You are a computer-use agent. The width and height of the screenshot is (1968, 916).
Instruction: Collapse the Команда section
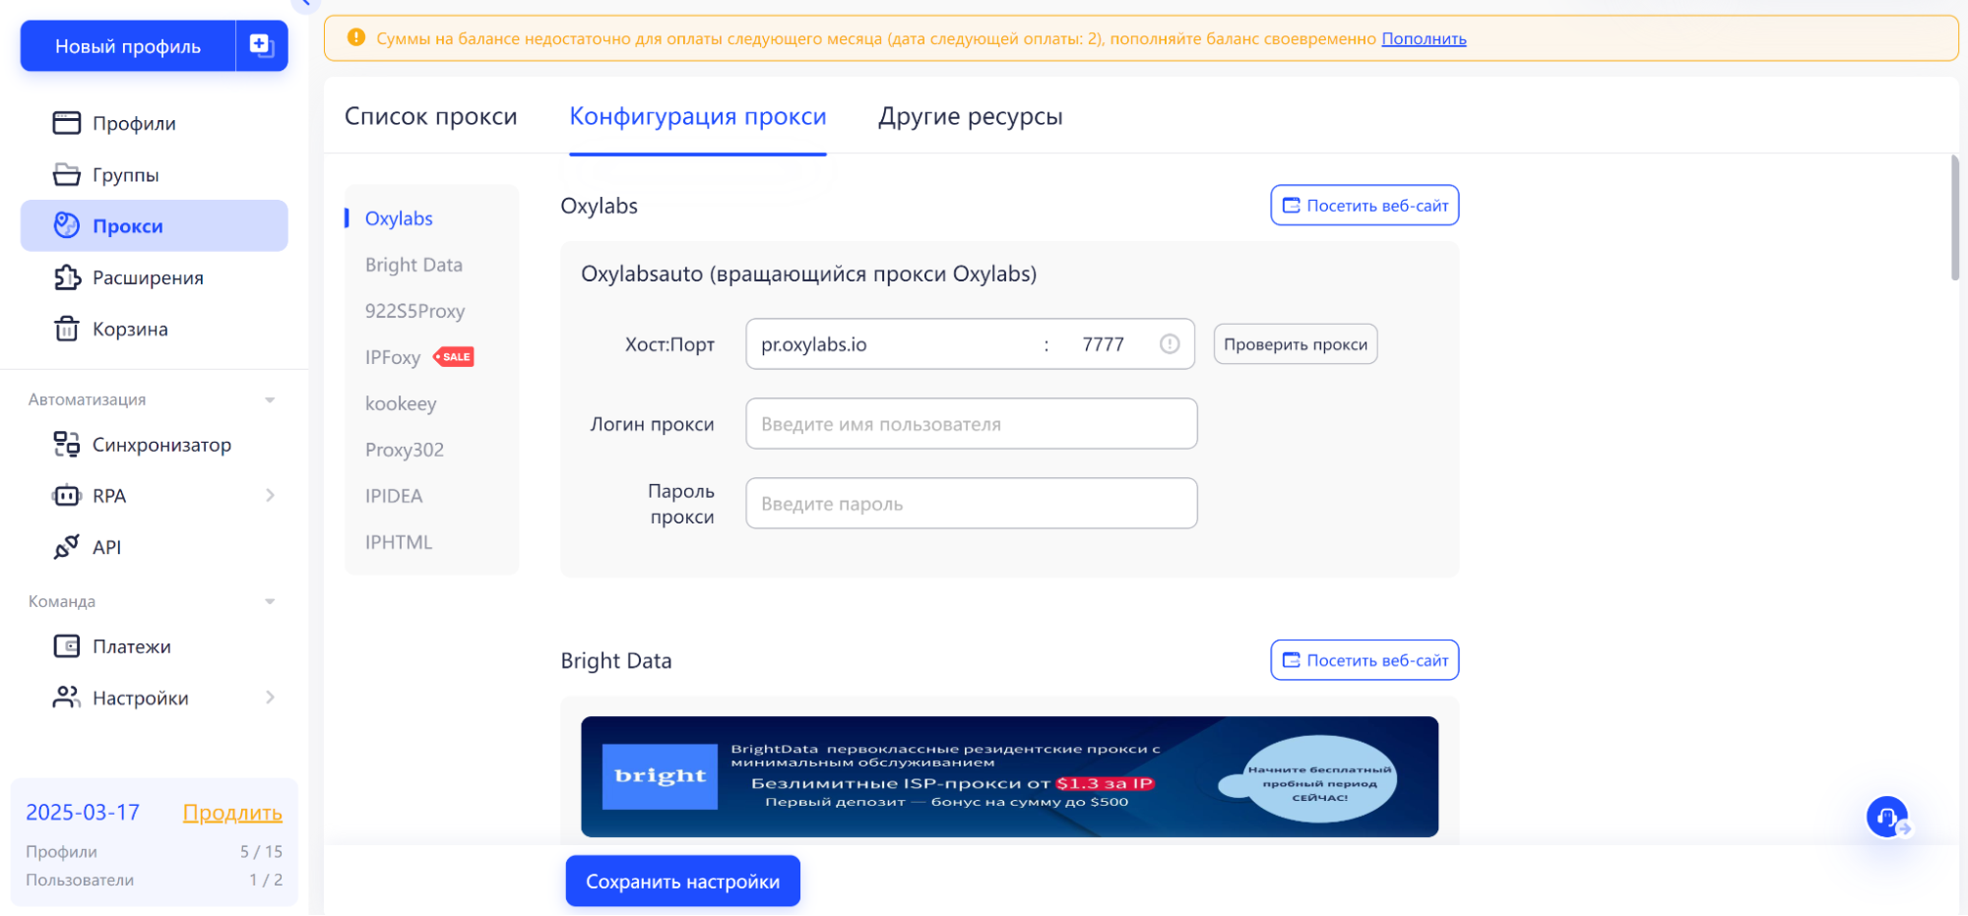(x=270, y=601)
